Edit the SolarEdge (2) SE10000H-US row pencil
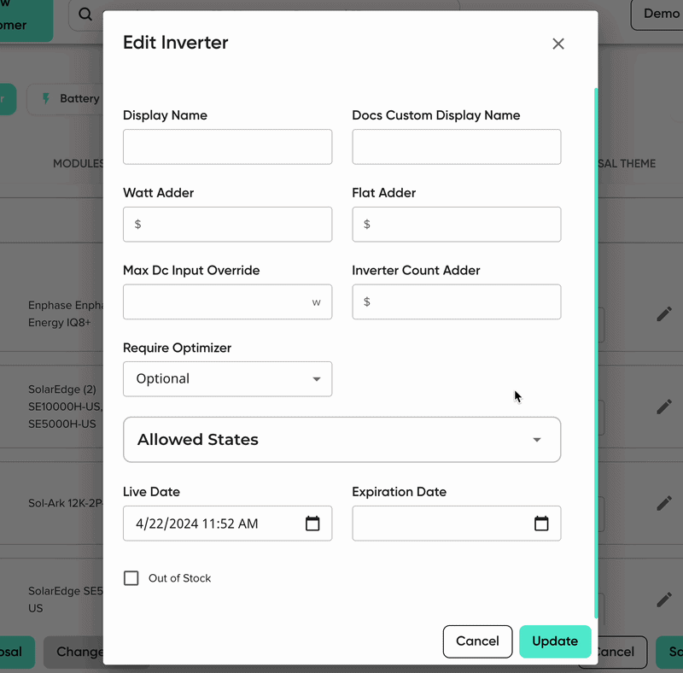Screen dimensions: 683x673 tap(664, 407)
